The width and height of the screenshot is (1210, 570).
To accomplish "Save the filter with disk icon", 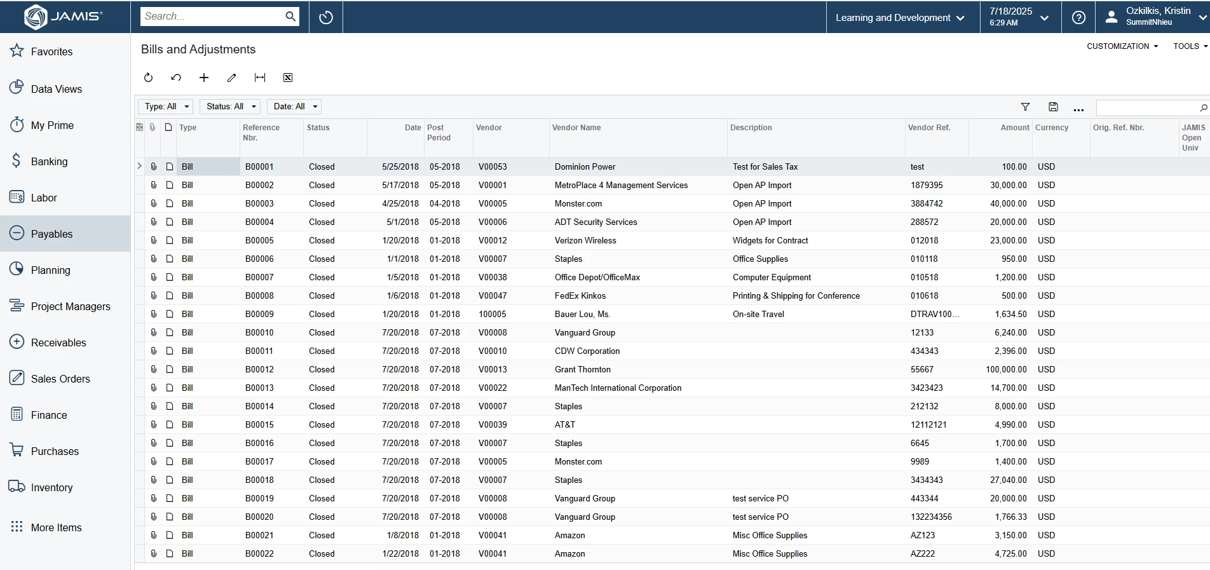I will pos(1053,107).
